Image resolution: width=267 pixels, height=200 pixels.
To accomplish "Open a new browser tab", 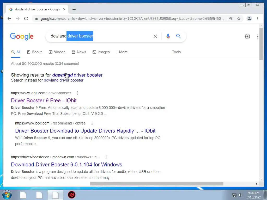I will coord(74,9).
